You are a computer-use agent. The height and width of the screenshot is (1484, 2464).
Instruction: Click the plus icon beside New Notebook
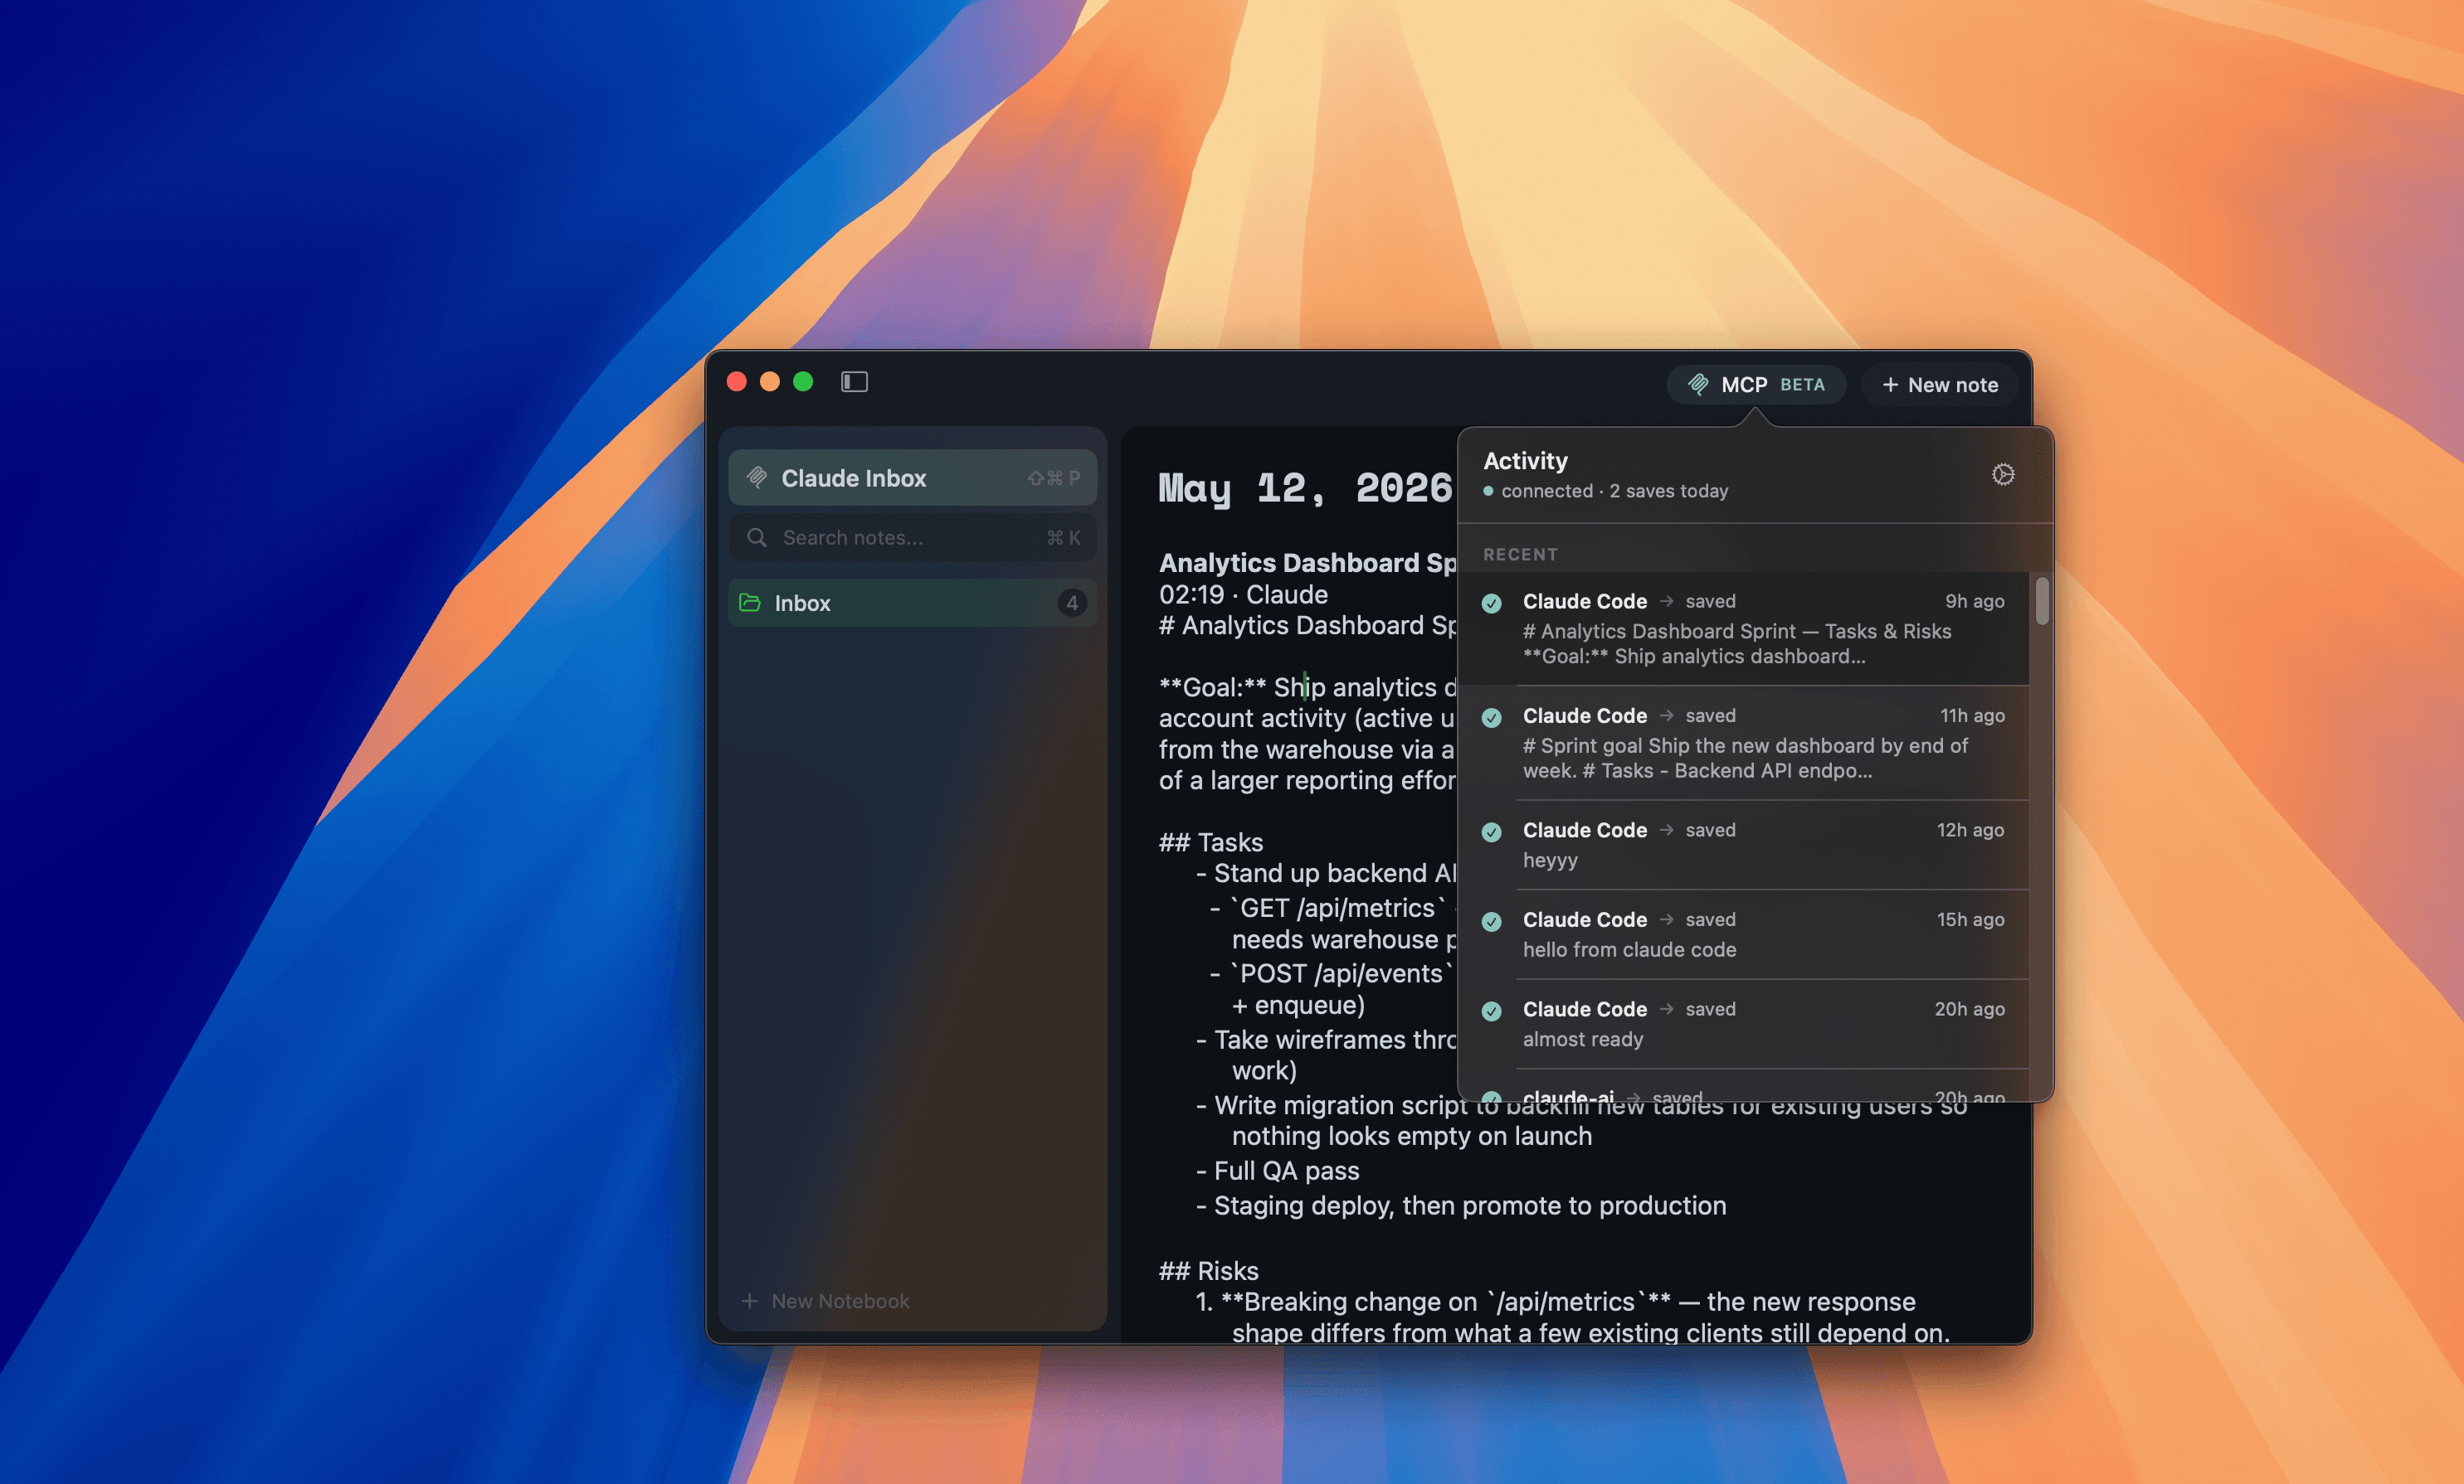click(750, 1301)
